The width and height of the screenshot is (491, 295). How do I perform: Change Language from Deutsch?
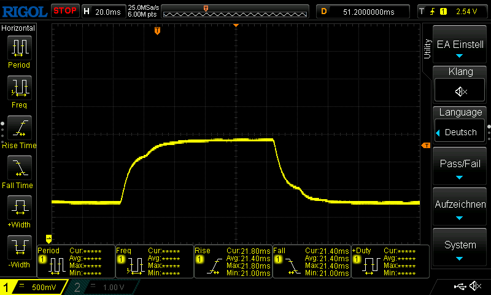tap(460, 132)
